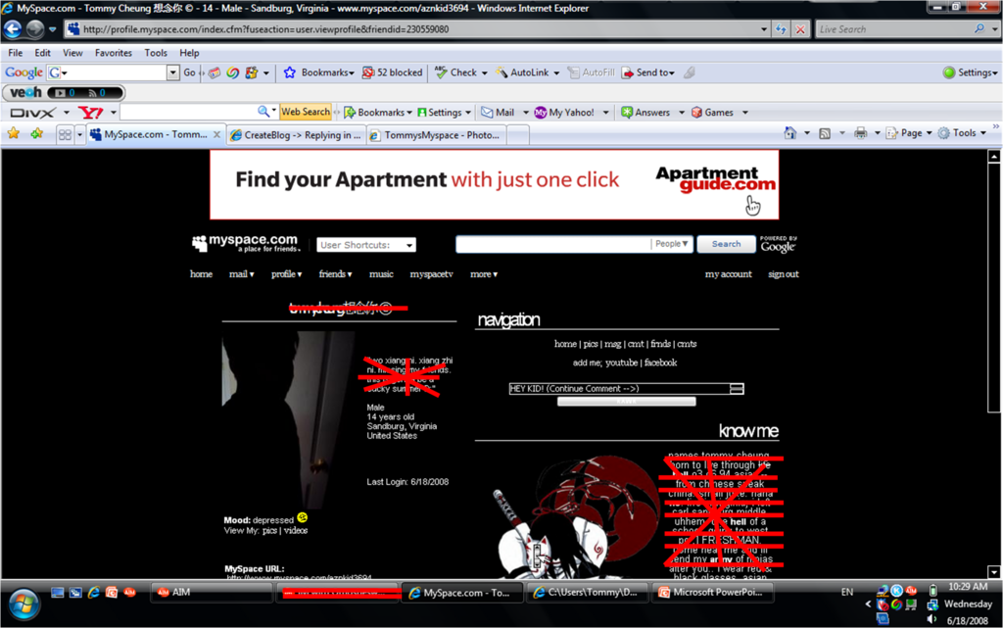The image size is (1003, 628).
Task: Open Google toolbar Bookmarks star
Action: [290, 72]
